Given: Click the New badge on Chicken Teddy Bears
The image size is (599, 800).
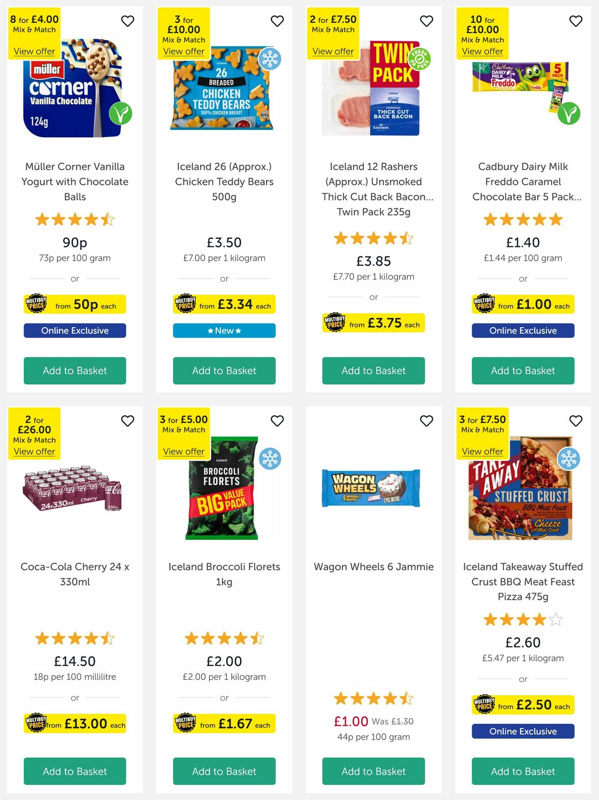Looking at the screenshot, I should (224, 330).
